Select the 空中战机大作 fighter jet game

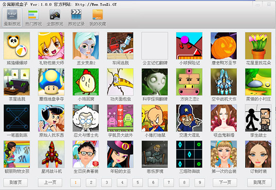(x=224, y=82)
